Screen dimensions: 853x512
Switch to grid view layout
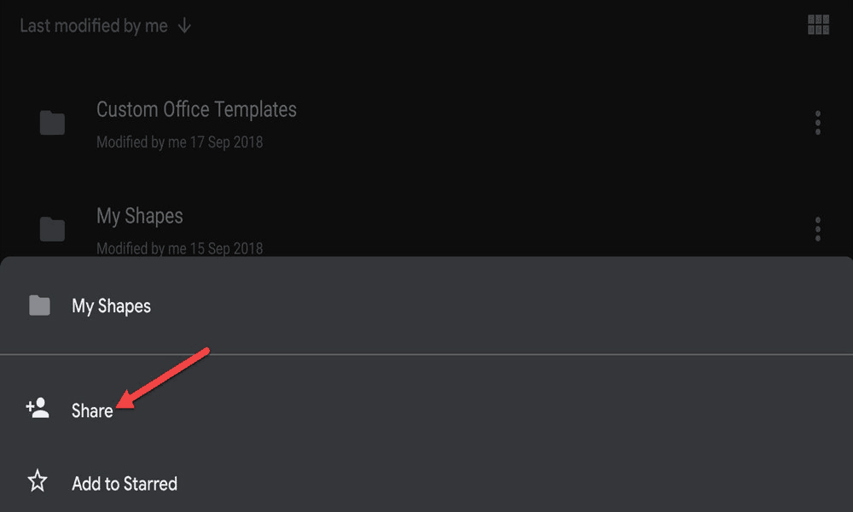pyautogui.click(x=818, y=25)
